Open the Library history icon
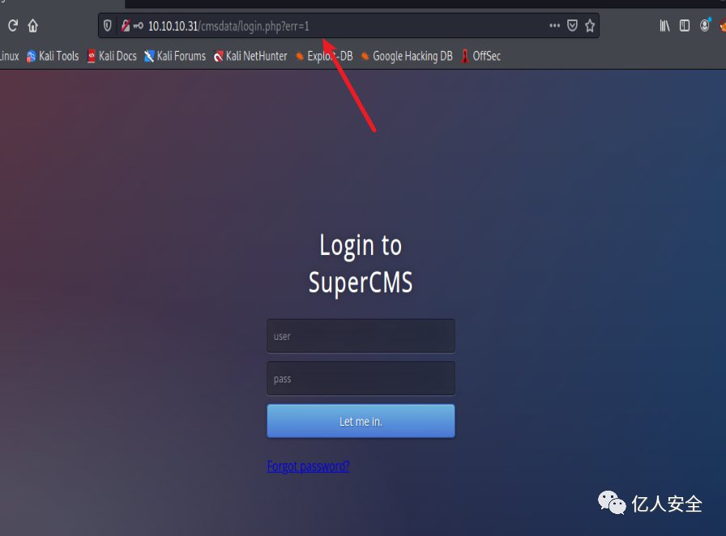This screenshot has width=726, height=536. tap(665, 25)
